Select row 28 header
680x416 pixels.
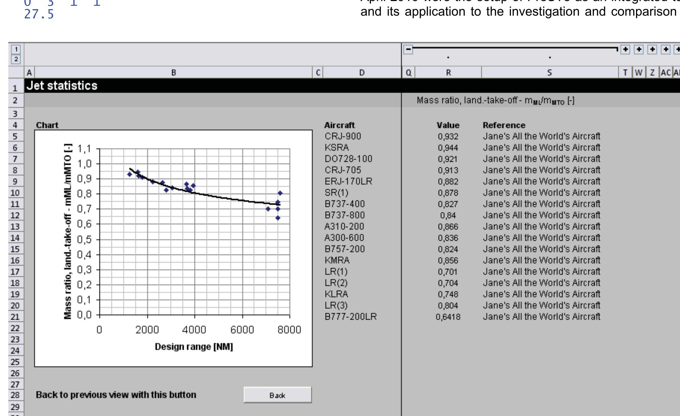click(x=16, y=395)
